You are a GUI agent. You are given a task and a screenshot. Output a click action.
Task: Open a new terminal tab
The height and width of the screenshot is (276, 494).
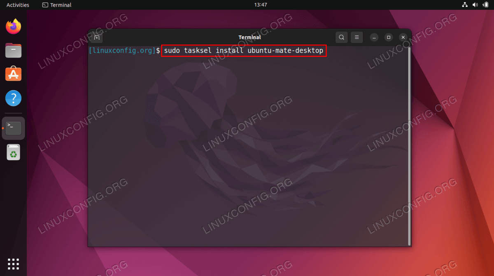97,37
